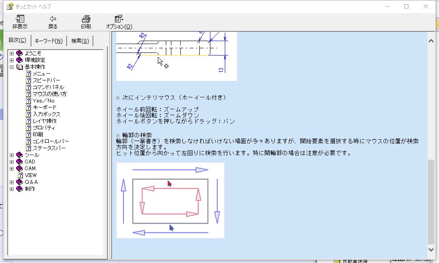
Task: Select the マウスの使い方 topic
Action: point(50,94)
